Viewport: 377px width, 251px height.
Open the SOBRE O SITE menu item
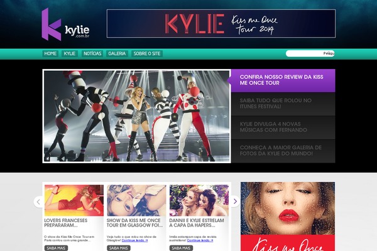[x=147, y=53]
